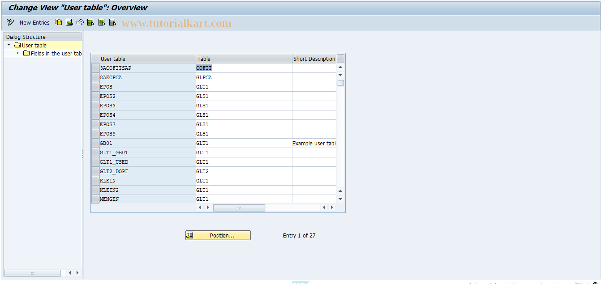Screen dimensions: 605x284
Task: Click the Copy As toolbar icon
Action: pyautogui.click(x=58, y=22)
